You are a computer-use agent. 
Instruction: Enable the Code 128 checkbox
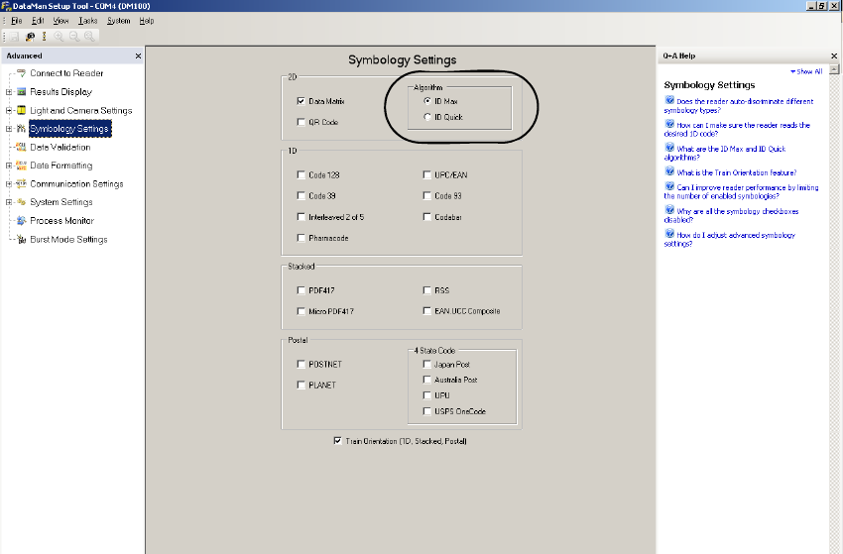(x=301, y=174)
